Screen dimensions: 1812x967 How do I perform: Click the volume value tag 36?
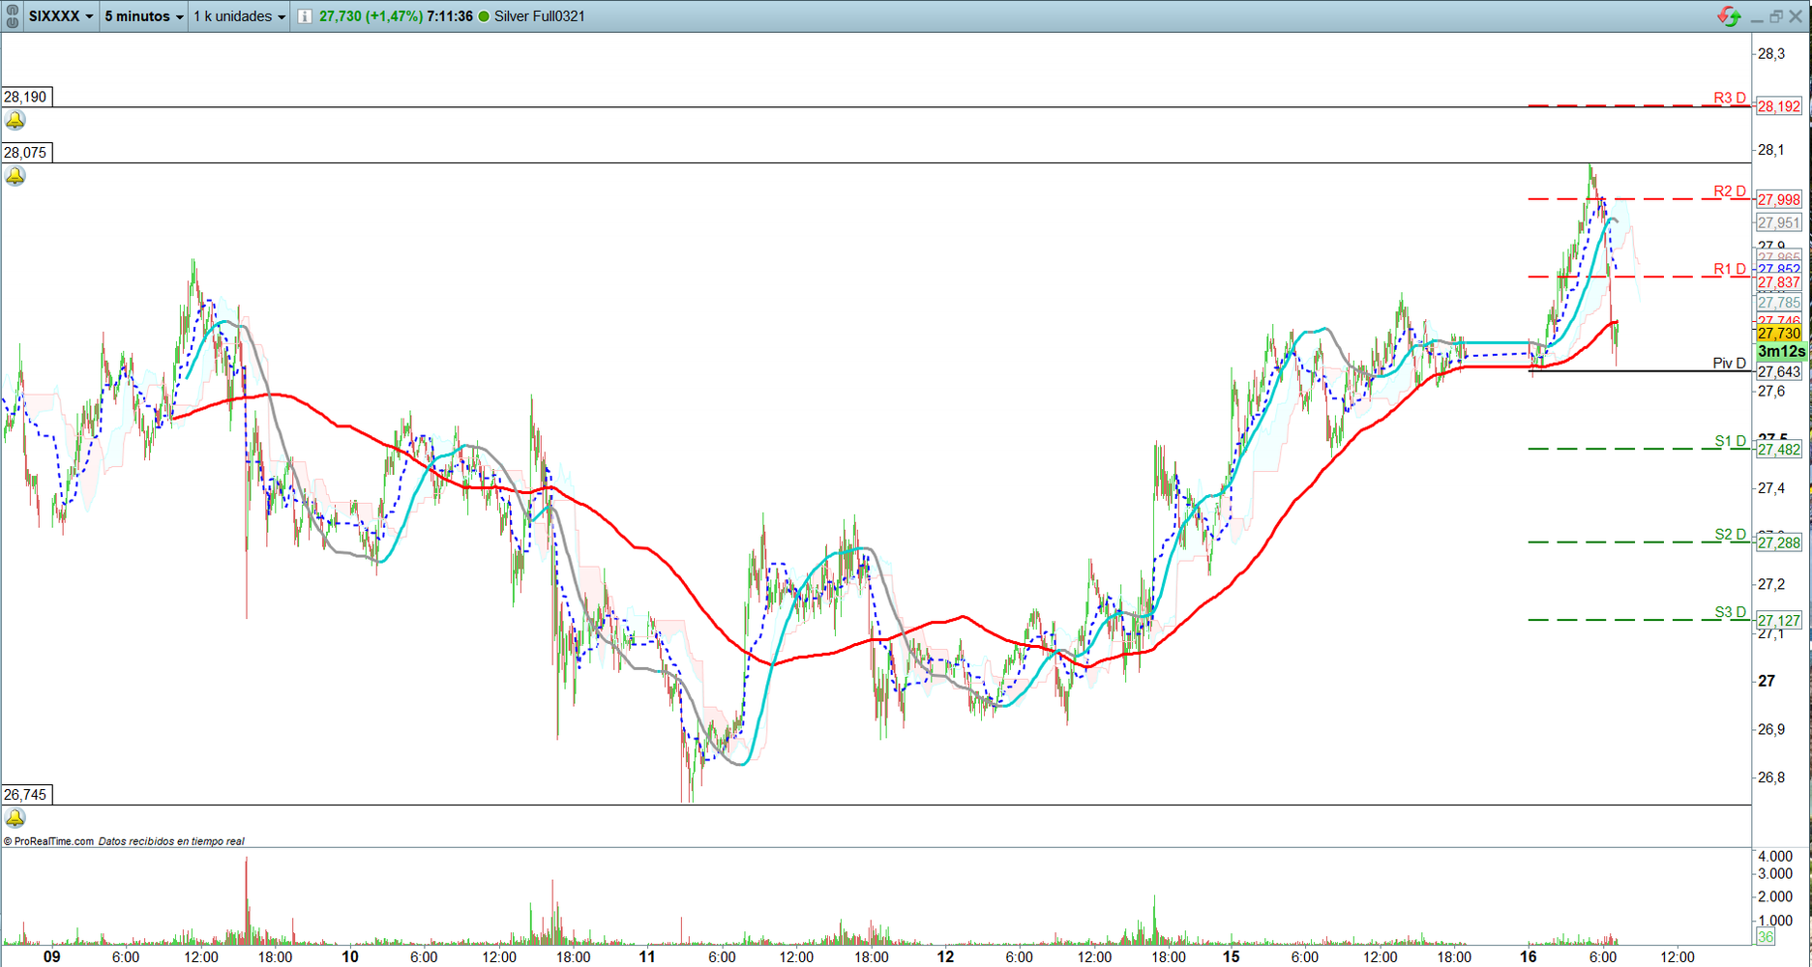click(x=1766, y=937)
